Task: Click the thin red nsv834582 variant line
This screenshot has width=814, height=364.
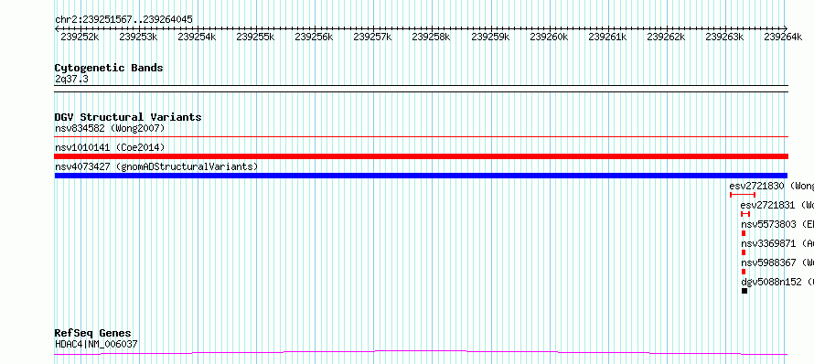Action: click(421, 137)
